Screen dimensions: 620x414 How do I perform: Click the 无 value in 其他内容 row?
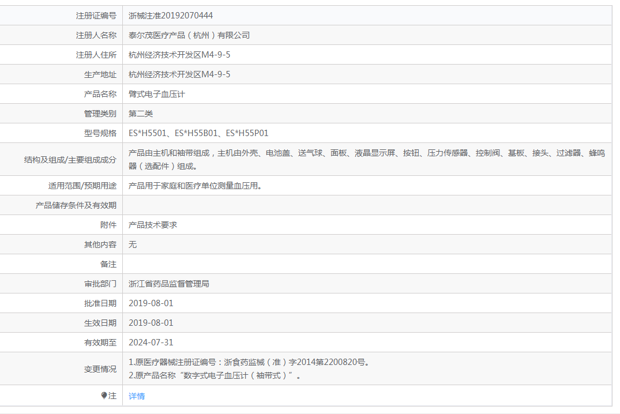click(x=133, y=244)
